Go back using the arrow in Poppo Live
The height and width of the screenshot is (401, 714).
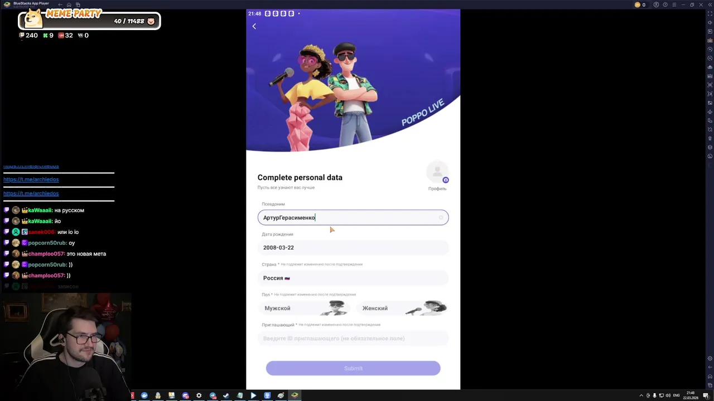254,26
